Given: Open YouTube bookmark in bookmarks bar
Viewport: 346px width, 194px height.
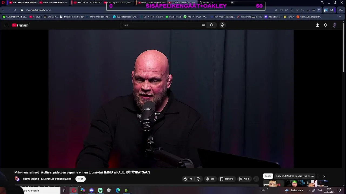Looking at the screenshot, I should pos(35,17).
